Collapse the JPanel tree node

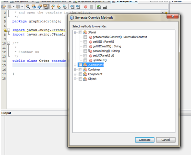pos(75,33)
